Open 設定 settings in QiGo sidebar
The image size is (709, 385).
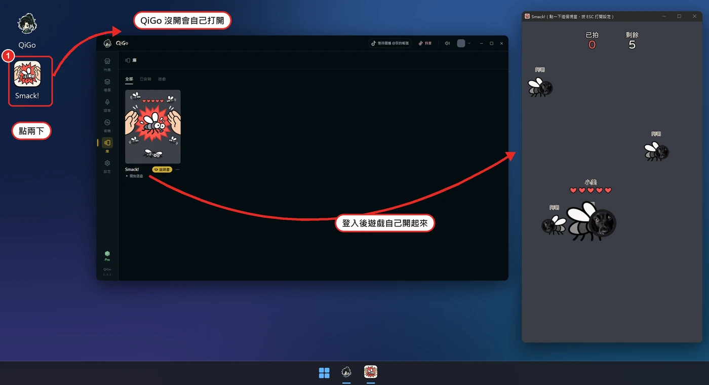[107, 166]
